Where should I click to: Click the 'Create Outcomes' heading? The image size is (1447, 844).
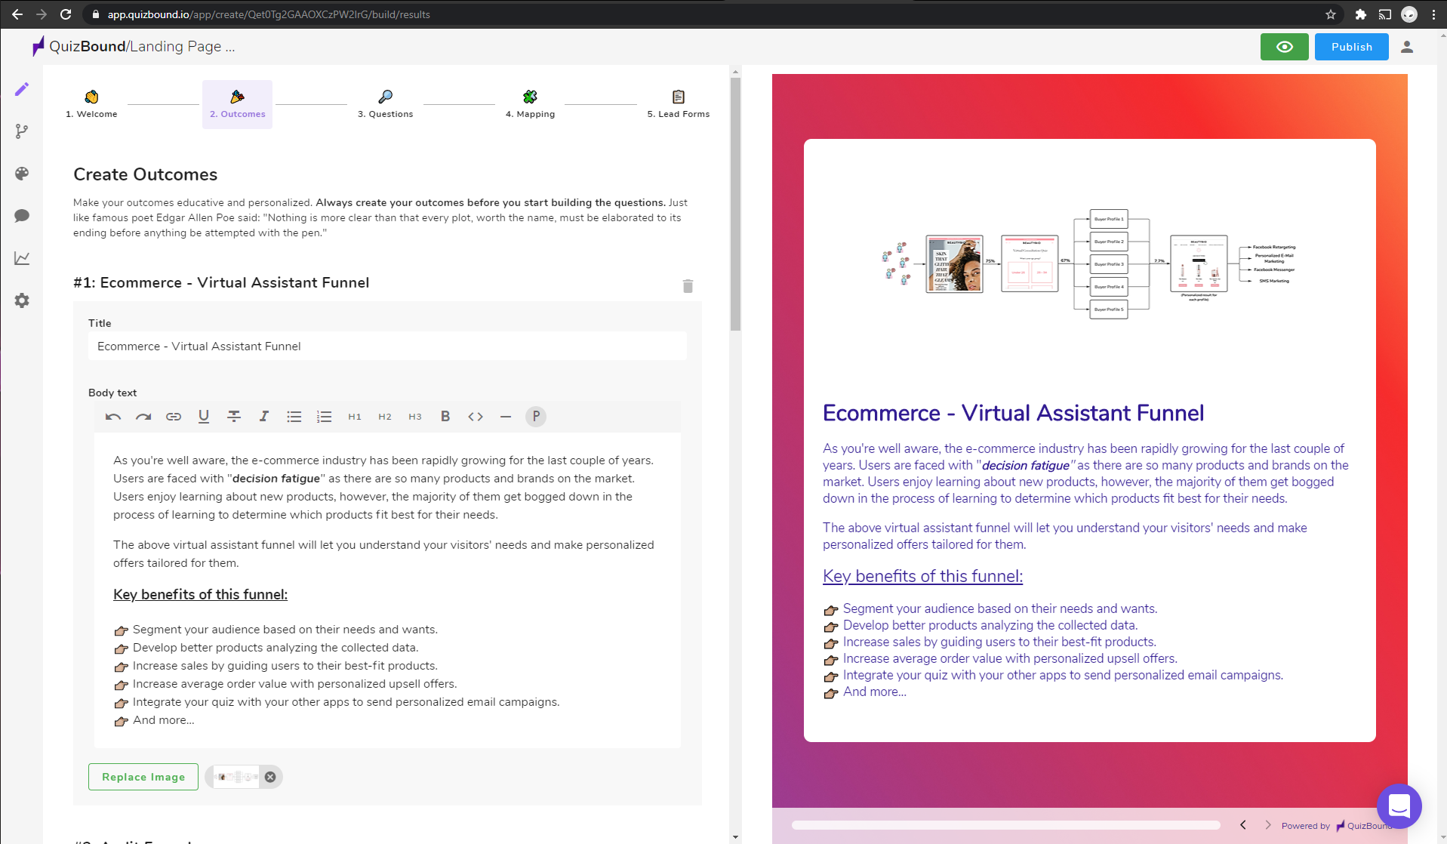[145, 174]
